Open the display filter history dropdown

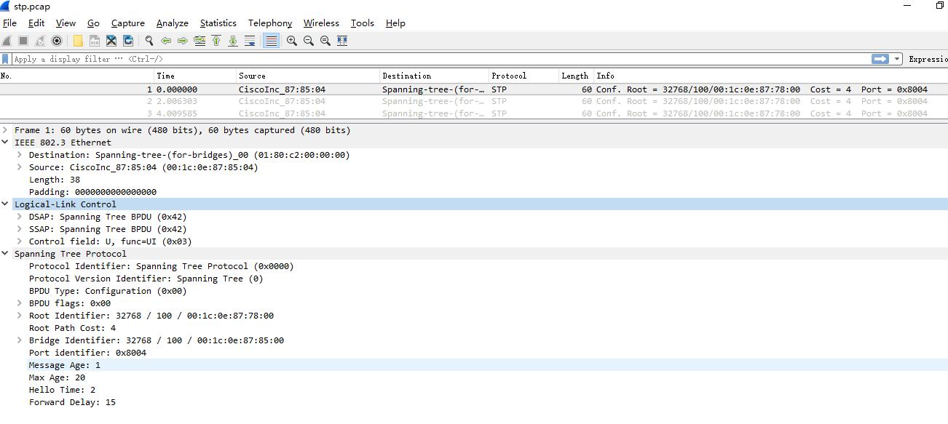[x=897, y=59]
